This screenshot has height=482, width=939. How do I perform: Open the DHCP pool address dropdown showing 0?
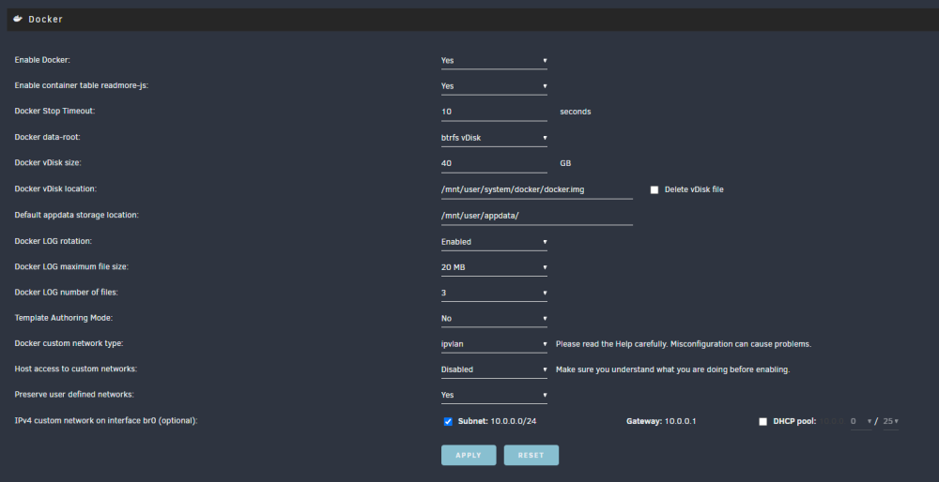pyautogui.click(x=861, y=422)
